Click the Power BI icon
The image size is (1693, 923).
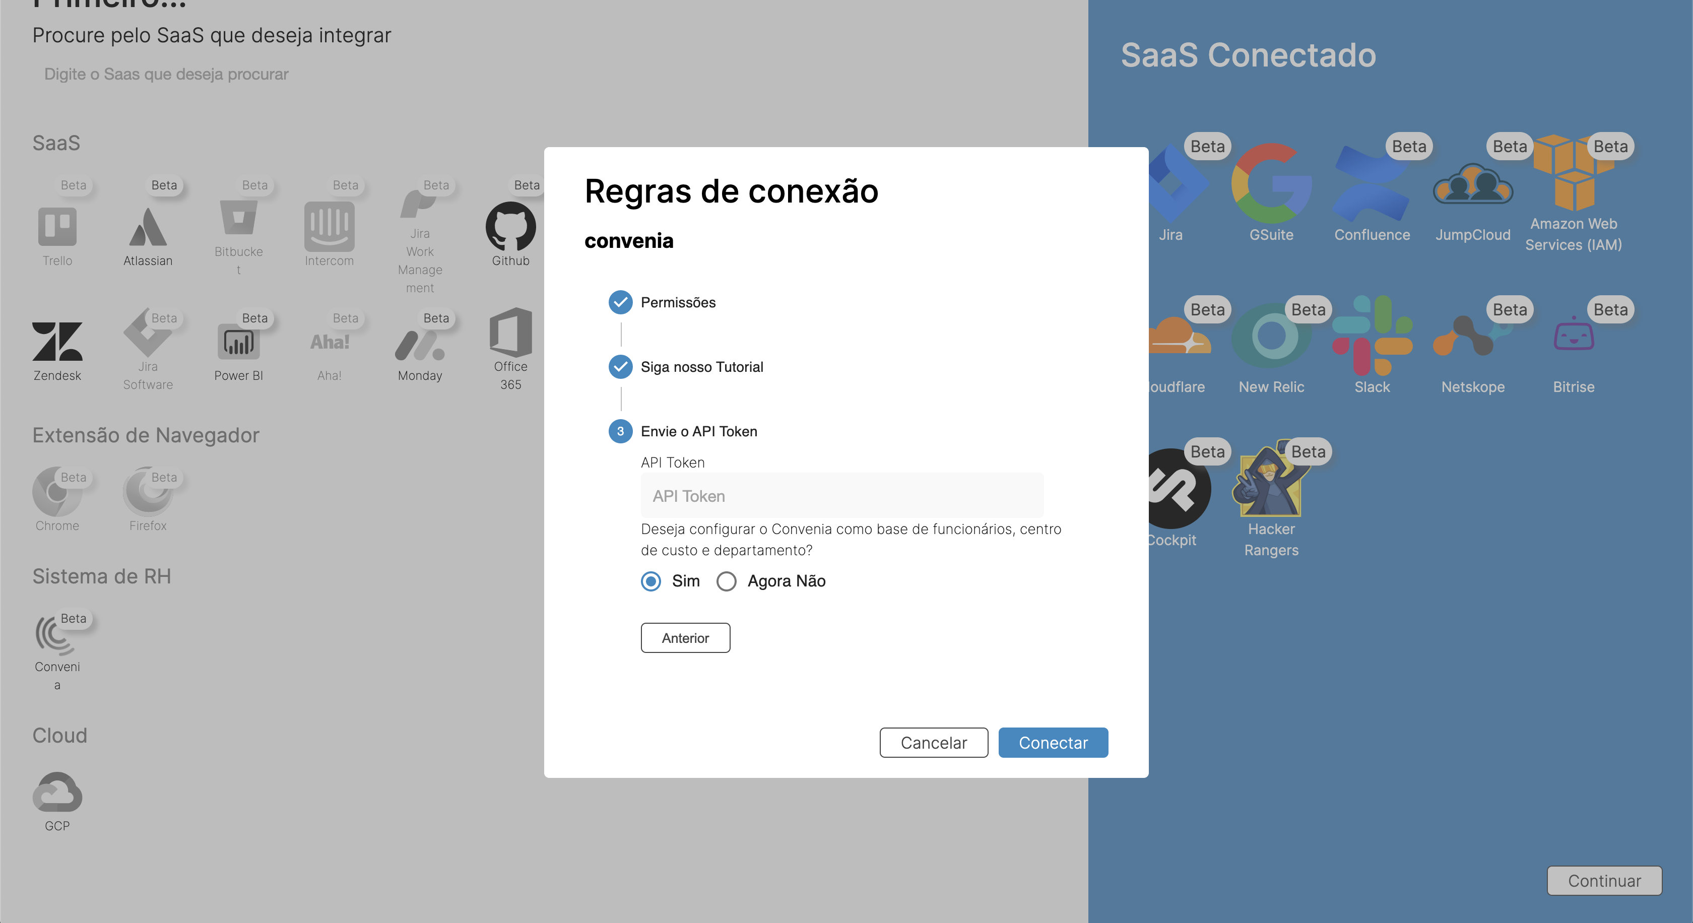(238, 341)
